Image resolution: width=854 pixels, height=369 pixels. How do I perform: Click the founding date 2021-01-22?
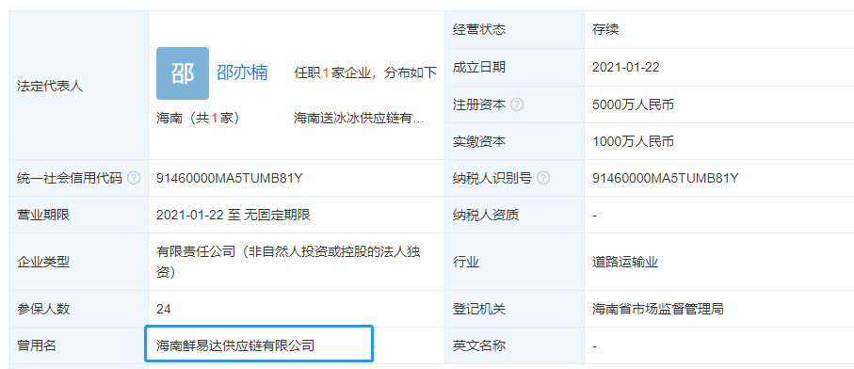[x=626, y=67]
